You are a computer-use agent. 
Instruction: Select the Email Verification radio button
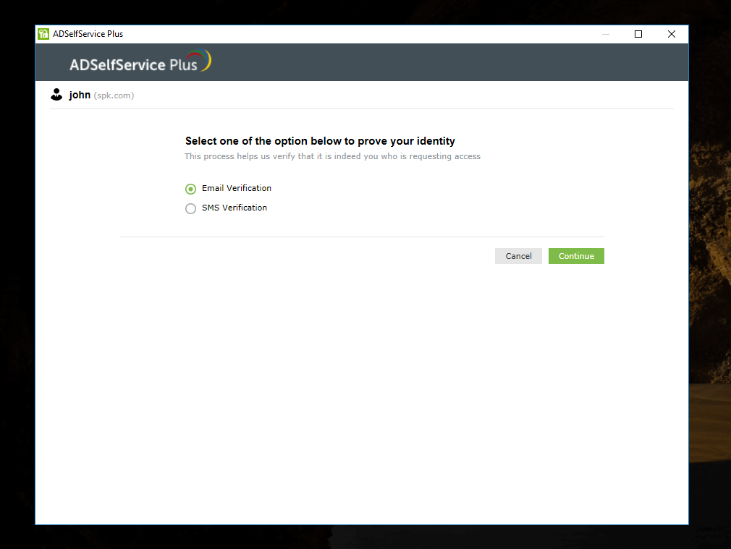(x=190, y=189)
